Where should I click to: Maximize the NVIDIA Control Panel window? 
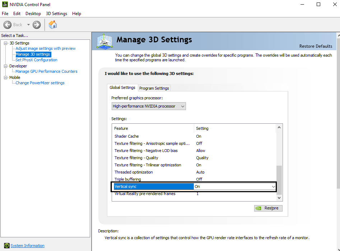tap(318, 4)
